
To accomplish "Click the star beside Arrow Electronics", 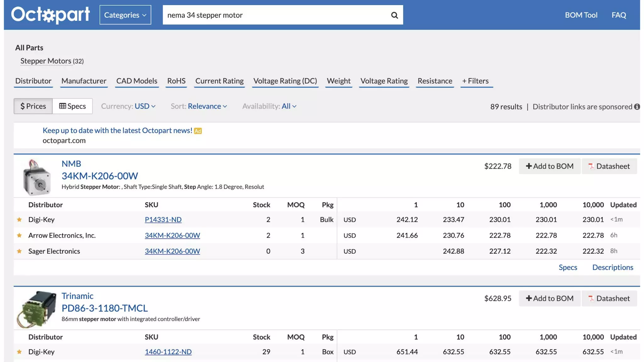I will tap(19, 235).
